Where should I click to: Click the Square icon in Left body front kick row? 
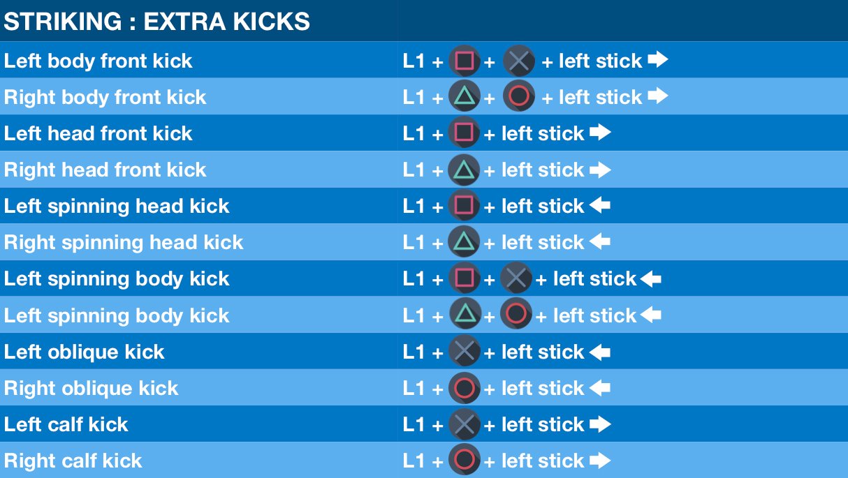(x=464, y=61)
